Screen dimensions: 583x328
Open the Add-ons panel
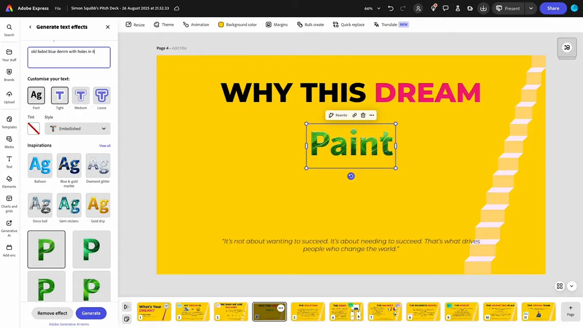point(9,250)
